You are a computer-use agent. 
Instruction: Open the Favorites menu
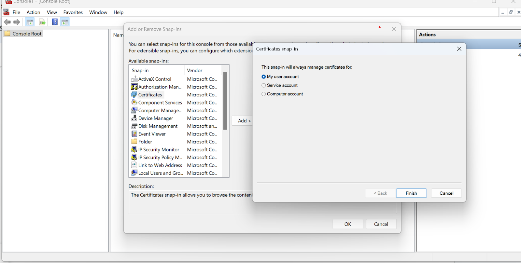73,12
